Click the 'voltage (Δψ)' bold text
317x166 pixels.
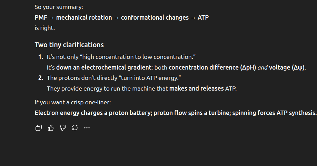[287, 68]
